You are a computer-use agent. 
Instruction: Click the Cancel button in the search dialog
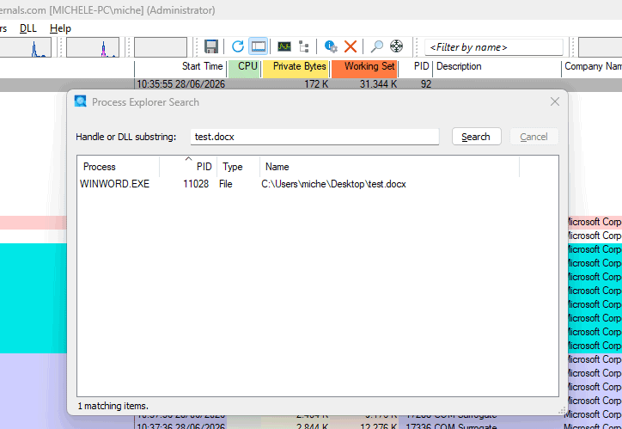[x=534, y=137]
